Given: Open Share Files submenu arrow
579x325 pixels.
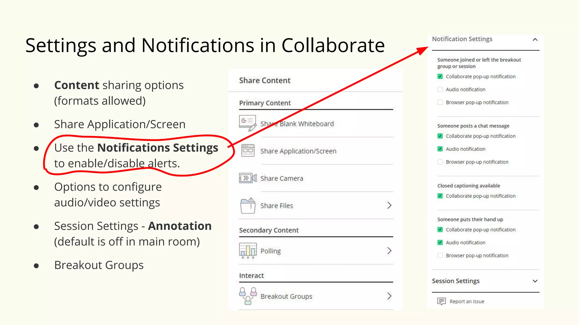Looking at the screenshot, I should 389,205.
